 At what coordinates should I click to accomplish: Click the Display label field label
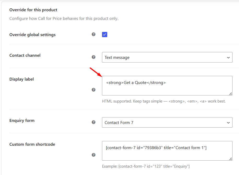(21, 79)
